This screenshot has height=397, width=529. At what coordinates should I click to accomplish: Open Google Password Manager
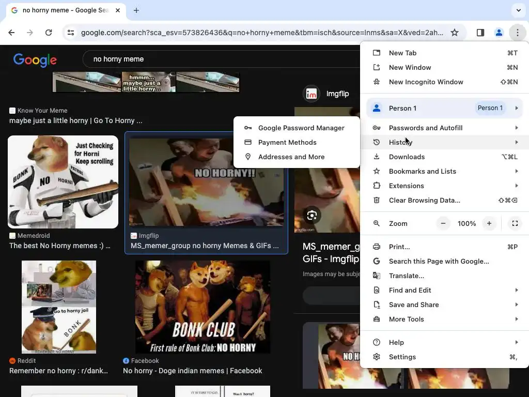point(297,128)
